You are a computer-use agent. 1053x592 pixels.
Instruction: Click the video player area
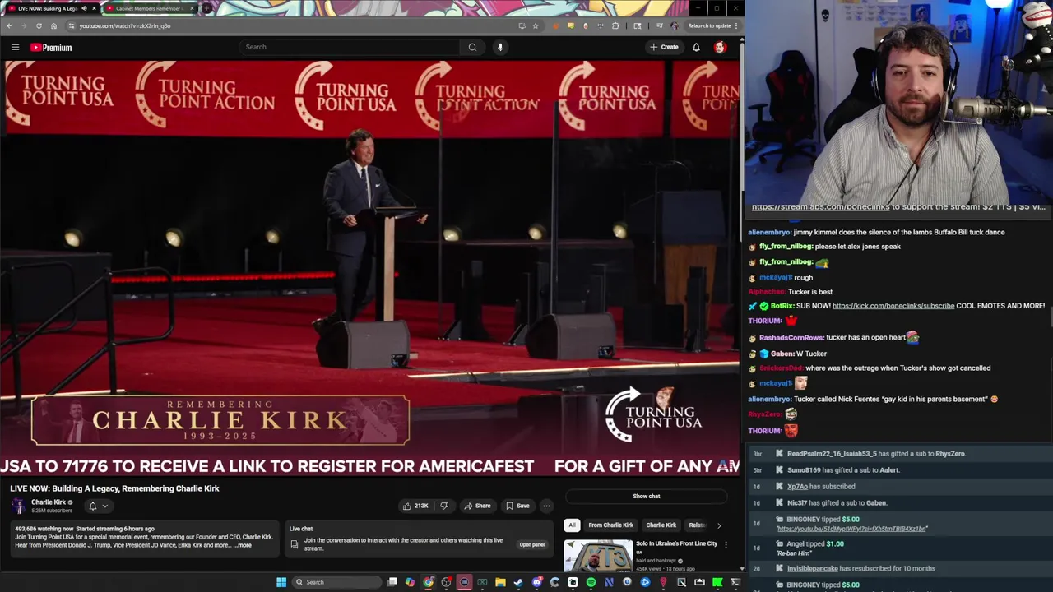[369, 268]
